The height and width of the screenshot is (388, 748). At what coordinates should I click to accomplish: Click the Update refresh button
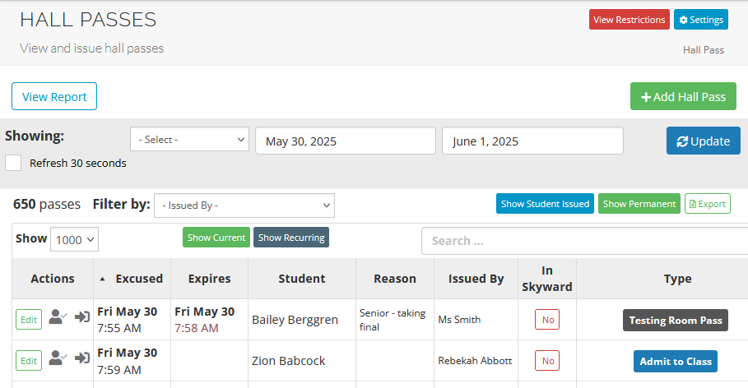click(703, 141)
